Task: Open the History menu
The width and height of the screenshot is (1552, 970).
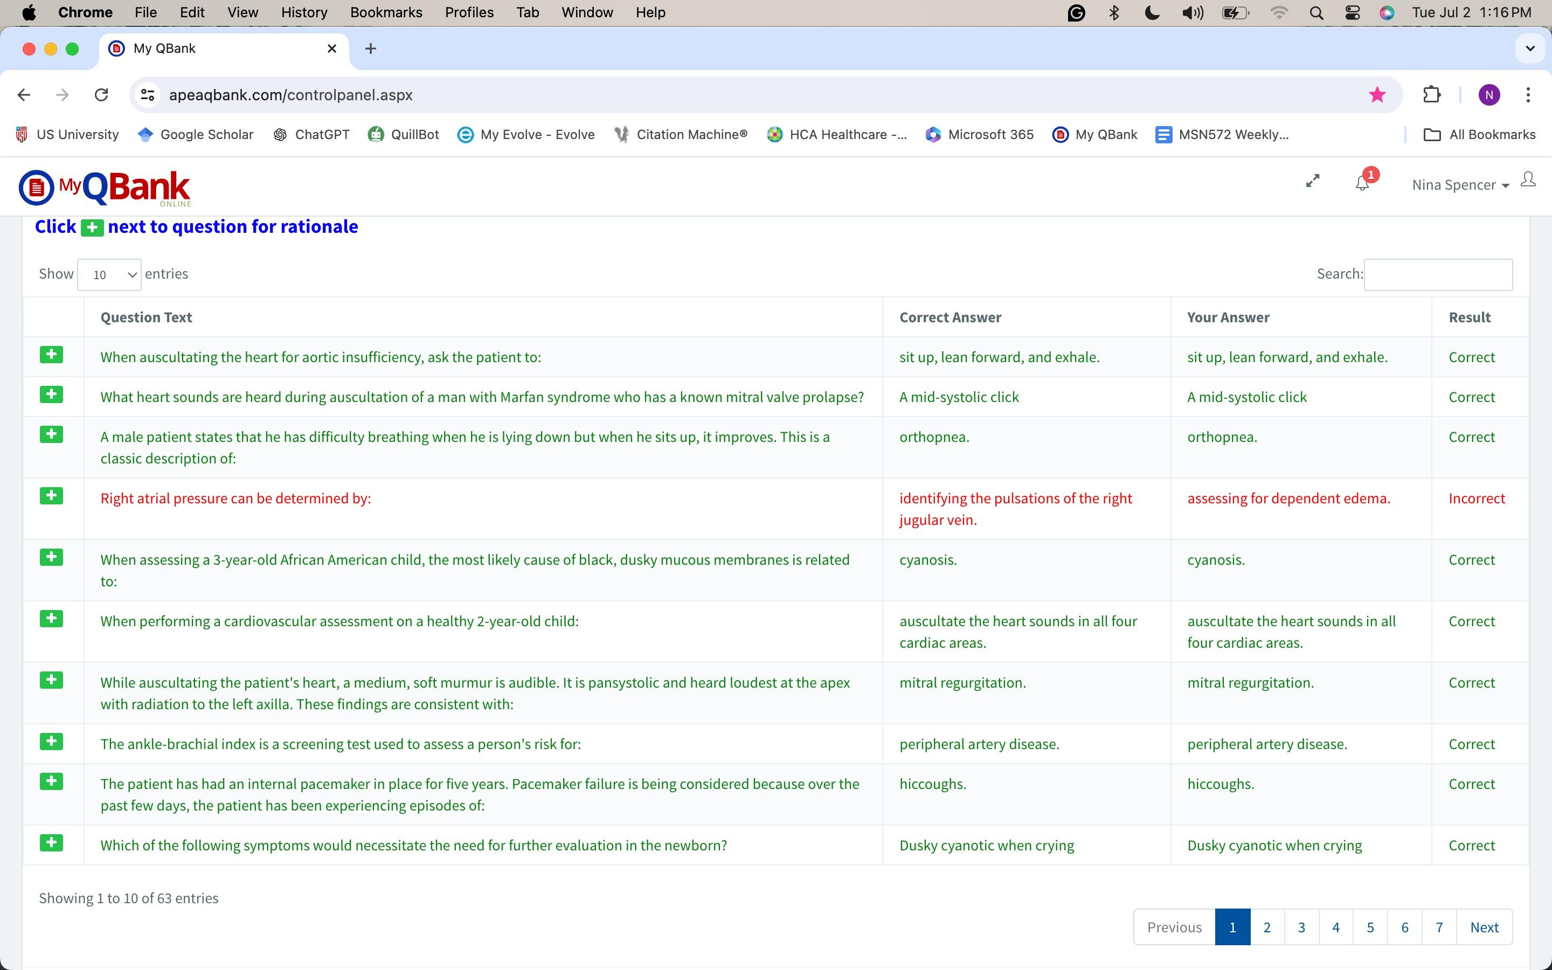Action: coord(304,13)
